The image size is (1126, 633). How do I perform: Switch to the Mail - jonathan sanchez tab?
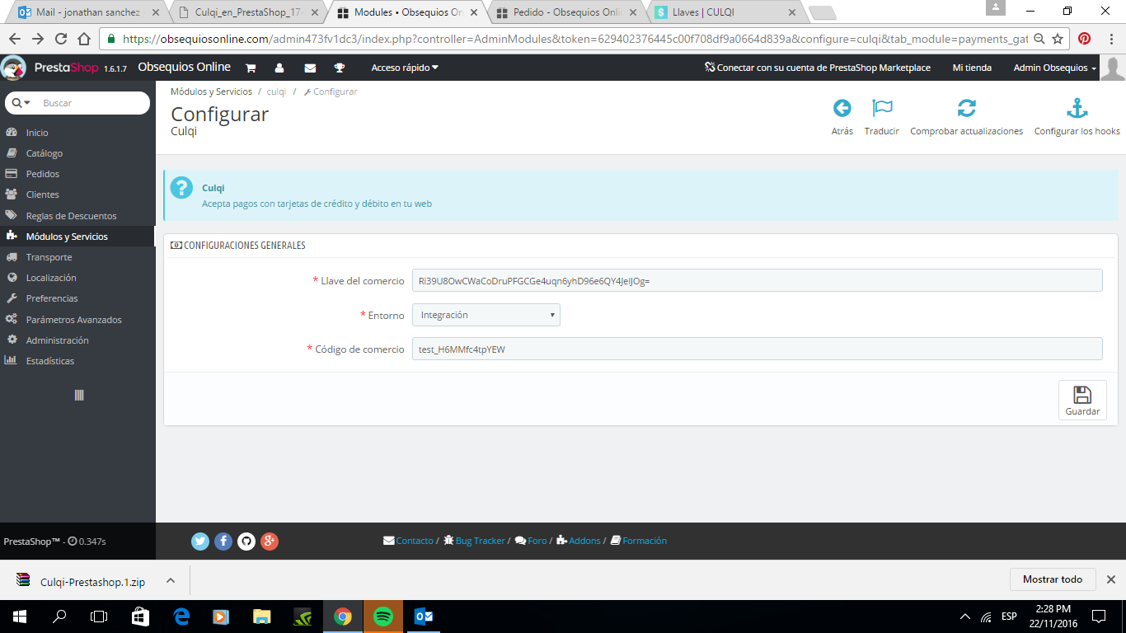87,12
